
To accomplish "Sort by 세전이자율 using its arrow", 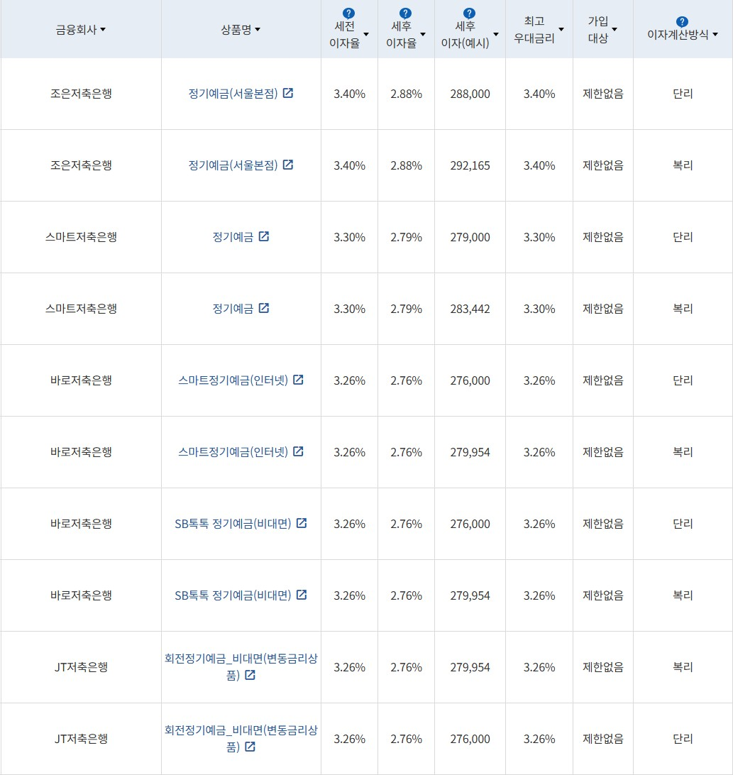I will [x=366, y=34].
